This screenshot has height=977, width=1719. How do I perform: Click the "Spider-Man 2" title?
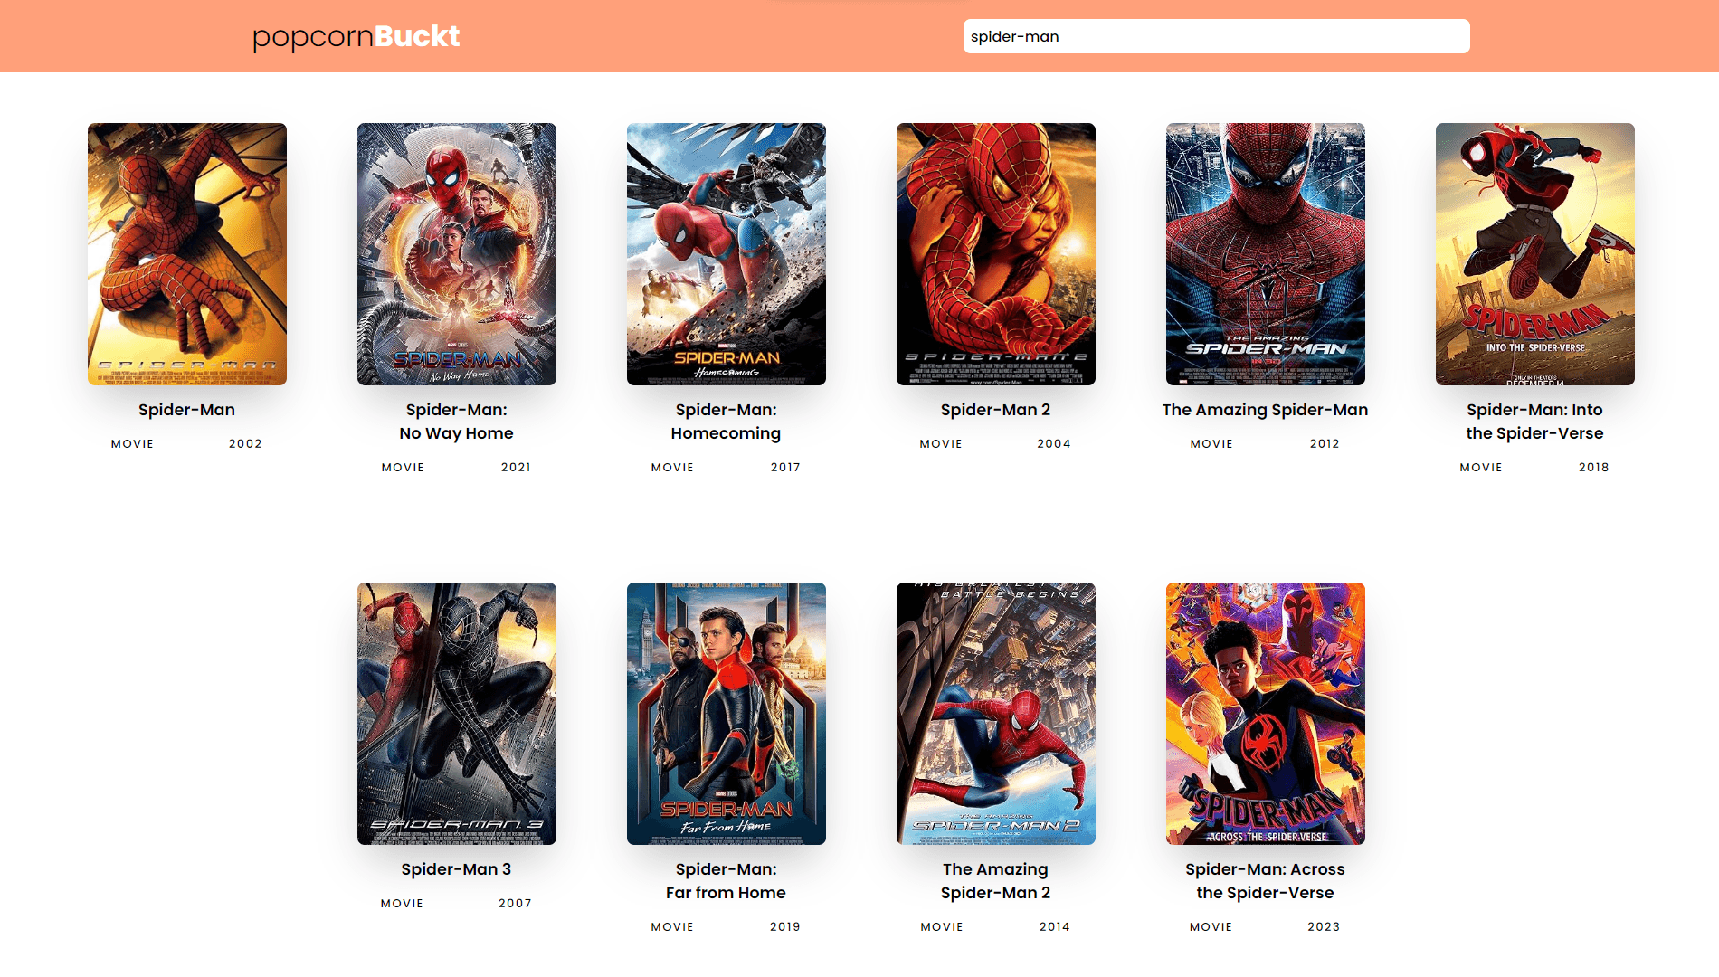coord(996,410)
